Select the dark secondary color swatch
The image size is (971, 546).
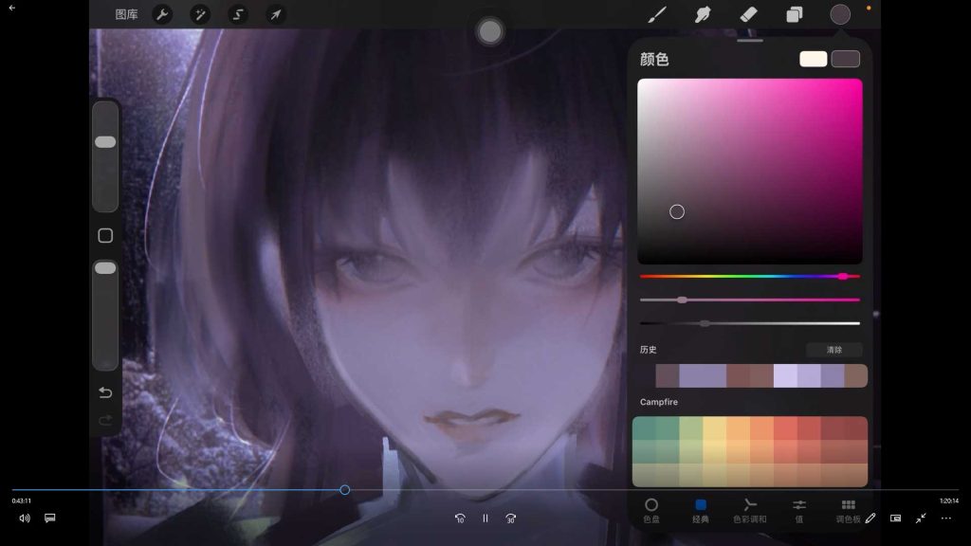(x=845, y=59)
